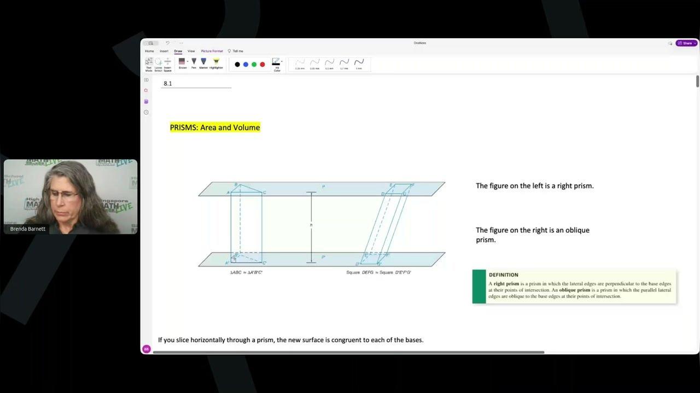700x393 pixels.
Task: Choose the 0.5 mm pen thickness
Action: point(329,64)
